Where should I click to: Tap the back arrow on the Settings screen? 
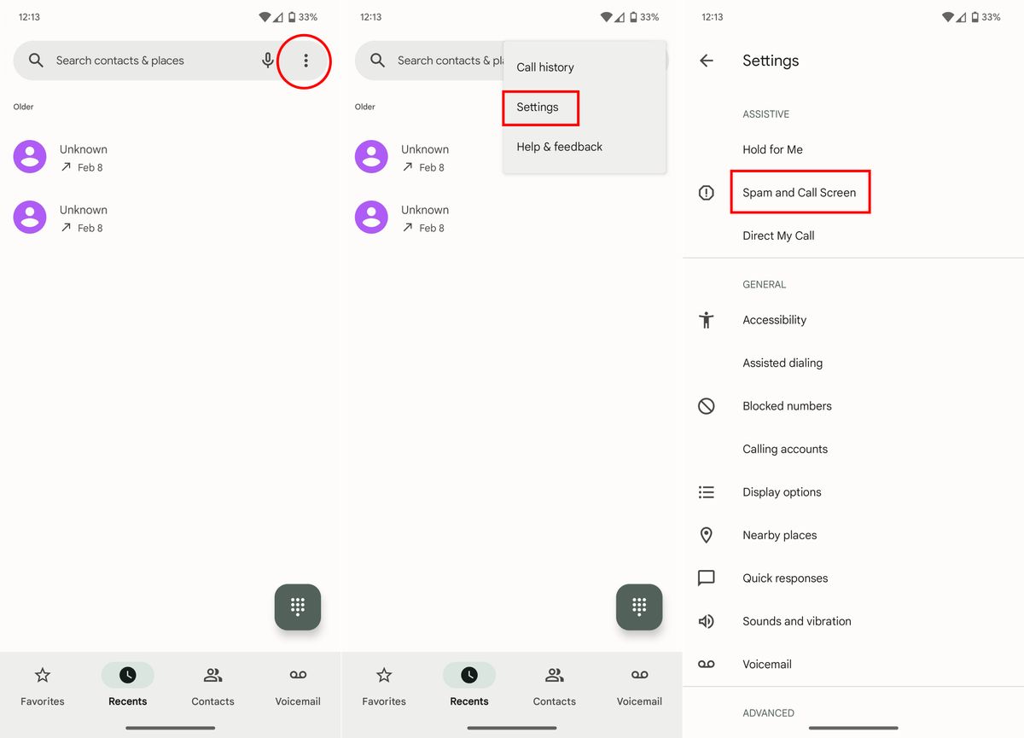[707, 60]
